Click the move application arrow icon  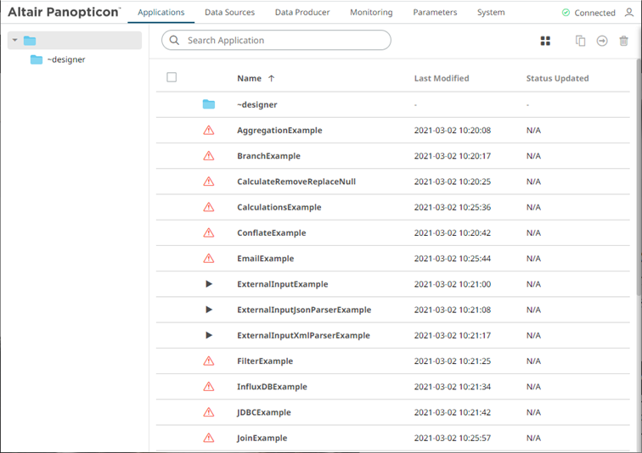(602, 41)
